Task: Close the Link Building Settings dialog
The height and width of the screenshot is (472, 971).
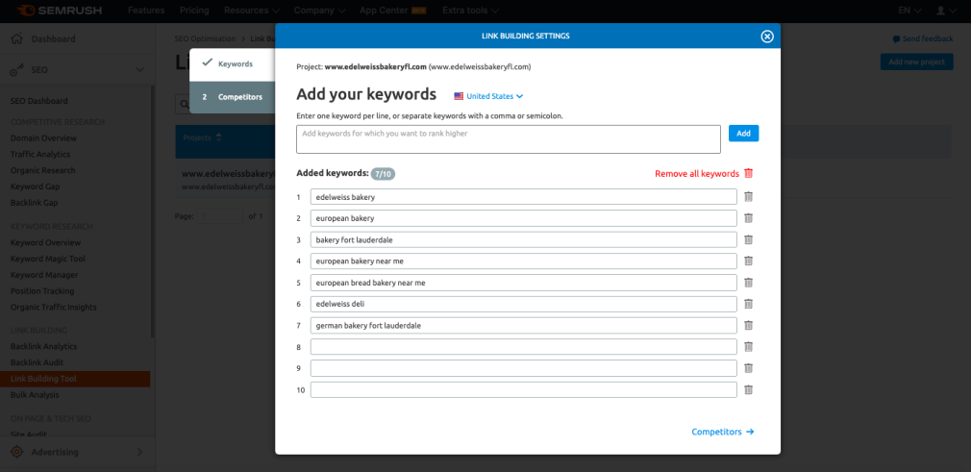Action: [766, 37]
